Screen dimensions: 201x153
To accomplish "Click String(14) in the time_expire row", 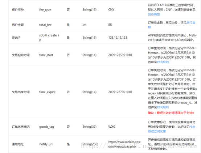I will [x=90, y=92].
